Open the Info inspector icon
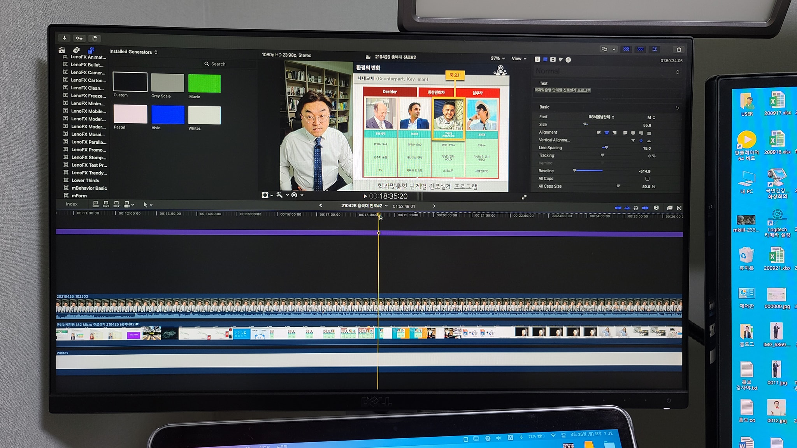 568,60
